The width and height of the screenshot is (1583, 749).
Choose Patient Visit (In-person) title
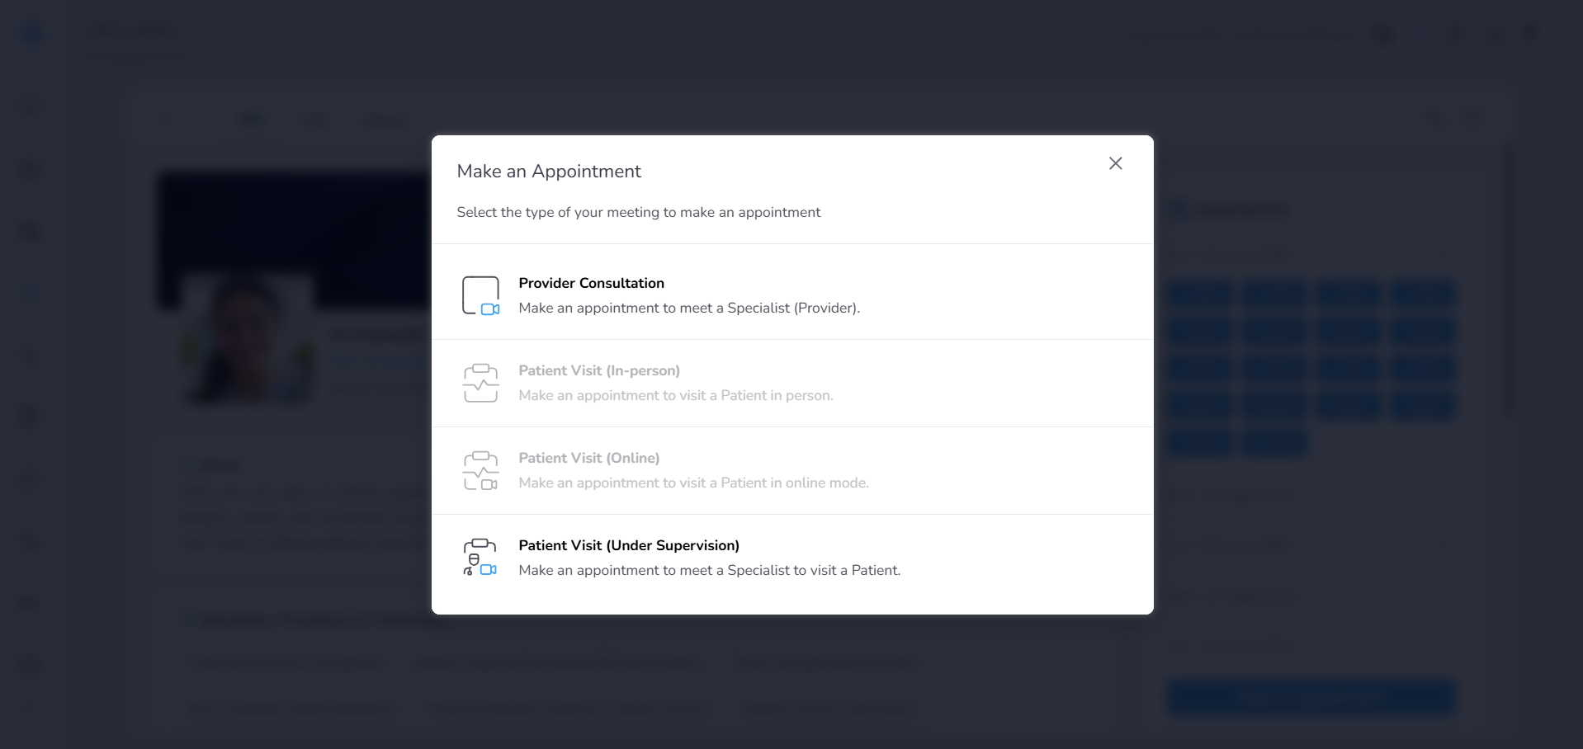coord(599,370)
